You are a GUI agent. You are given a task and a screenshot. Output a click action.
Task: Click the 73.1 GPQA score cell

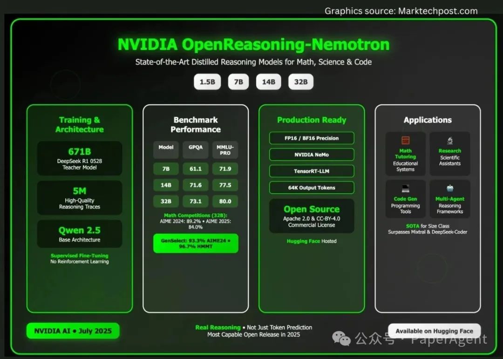pyautogui.click(x=195, y=201)
